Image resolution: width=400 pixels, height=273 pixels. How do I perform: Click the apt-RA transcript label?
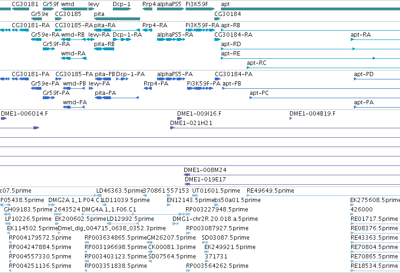click(361, 35)
